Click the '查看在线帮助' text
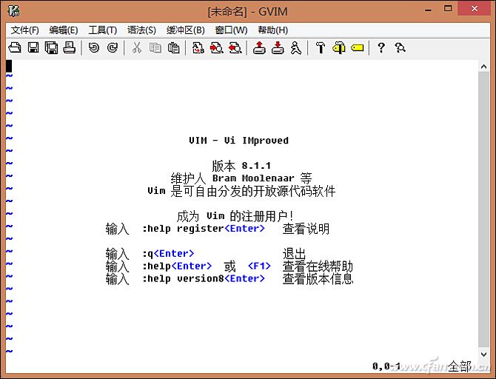The height and width of the screenshot is (379, 496). (318, 266)
